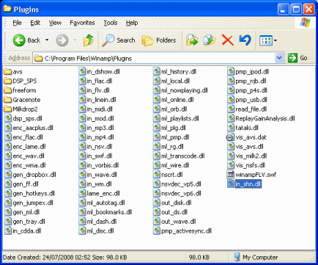Go up one folder level

click(89, 40)
